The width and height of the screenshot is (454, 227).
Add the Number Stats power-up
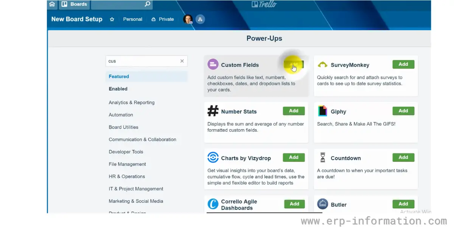(x=294, y=111)
